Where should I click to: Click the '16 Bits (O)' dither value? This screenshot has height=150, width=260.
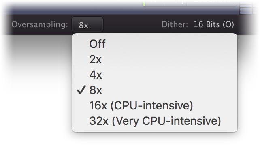(214, 24)
